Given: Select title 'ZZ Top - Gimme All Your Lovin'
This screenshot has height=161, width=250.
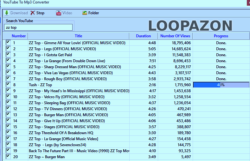Looking at the screenshot, I should coord(77,43).
